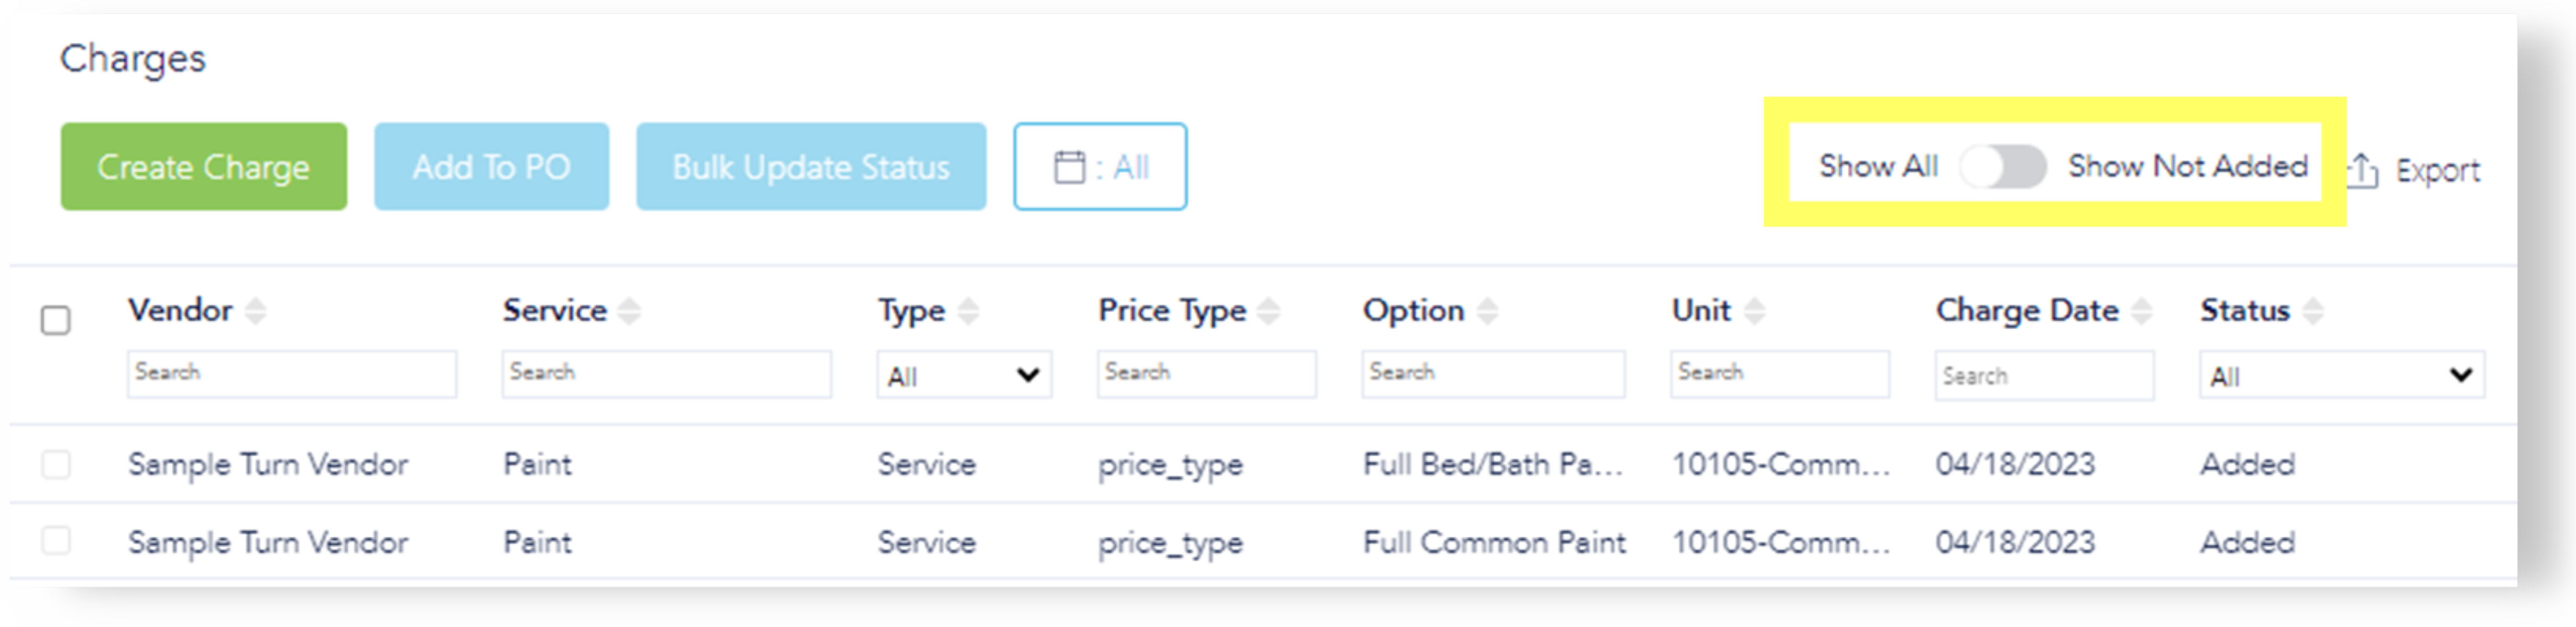The height and width of the screenshot is (627, 2576).
Task: Sort by Status column arrows
Action: pyautogui.click(x=2312, y=311)
